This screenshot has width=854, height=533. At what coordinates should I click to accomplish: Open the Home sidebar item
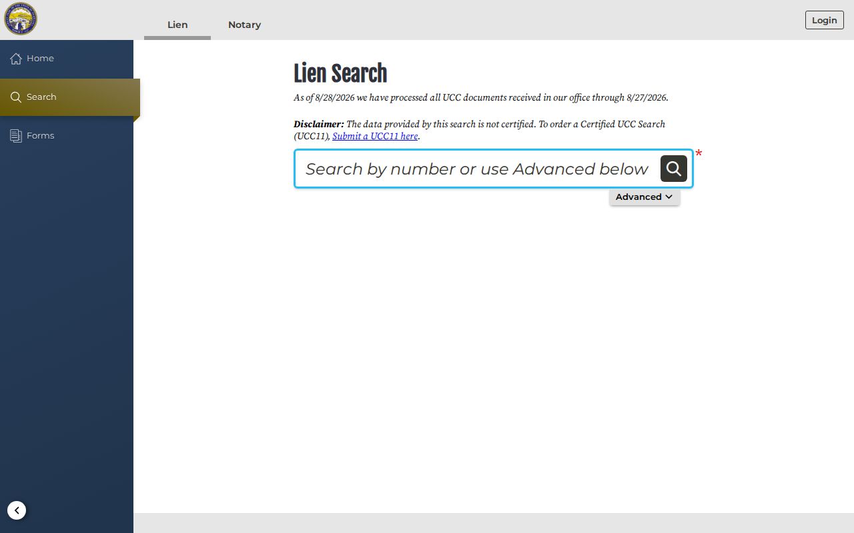point(67,59)
